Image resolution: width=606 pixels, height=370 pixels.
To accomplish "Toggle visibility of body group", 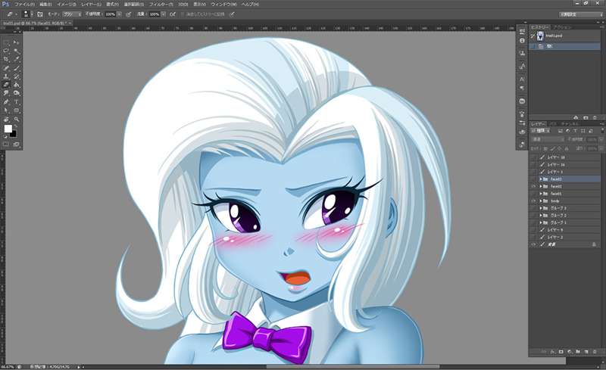I will click(534, 201).
